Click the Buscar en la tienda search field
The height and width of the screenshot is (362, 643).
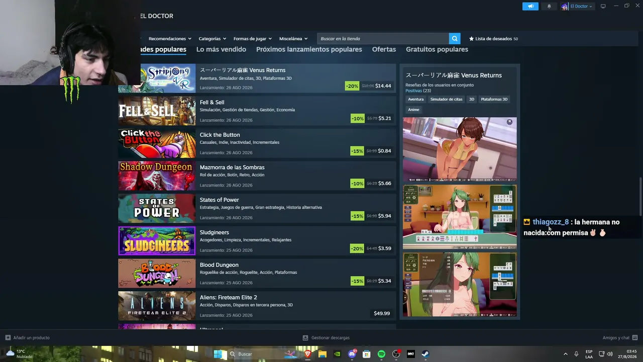click(383, 39)
